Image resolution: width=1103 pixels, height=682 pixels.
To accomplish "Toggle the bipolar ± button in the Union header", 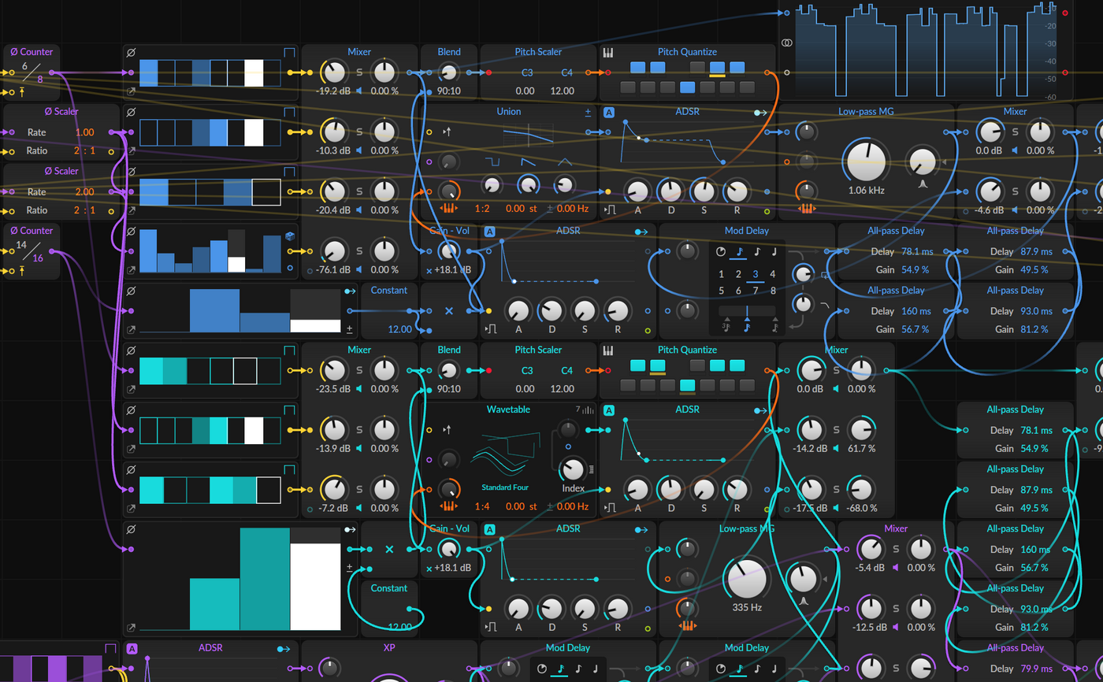I will point(588,112).
